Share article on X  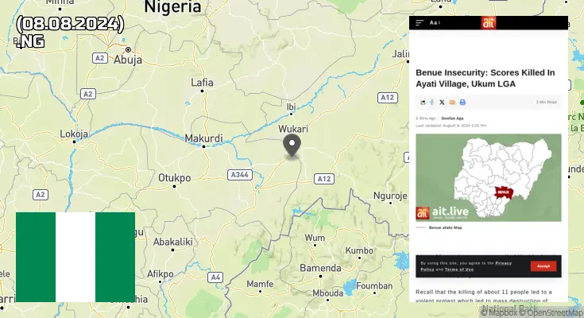click(442, 102)
